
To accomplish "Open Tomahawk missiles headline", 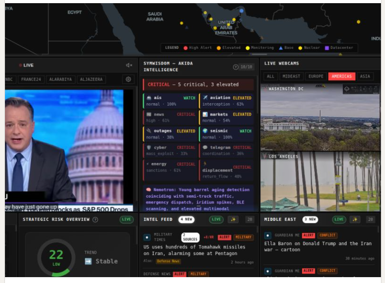I will [x=194, y=250].
